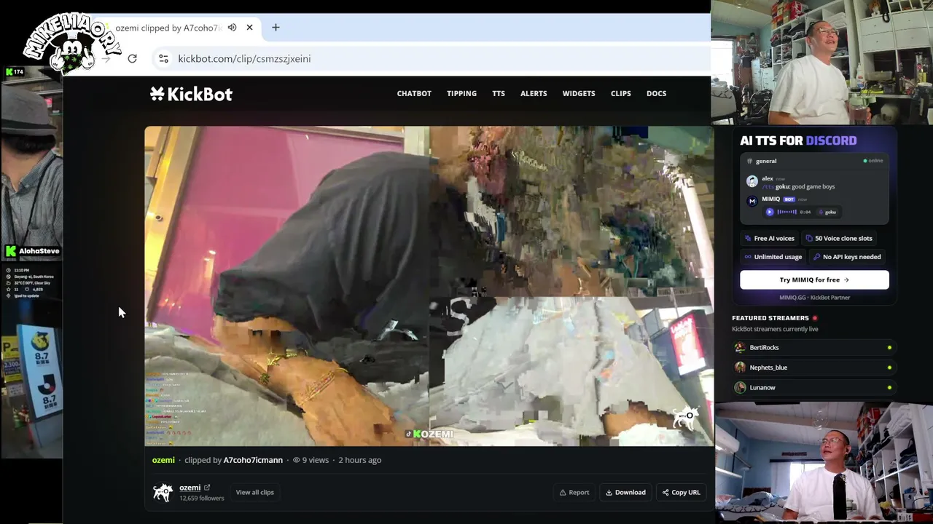Click the "No API keys needed" feature tag
Image resolution: width=933 pixels, height=524 pixels.
[847, 257]
